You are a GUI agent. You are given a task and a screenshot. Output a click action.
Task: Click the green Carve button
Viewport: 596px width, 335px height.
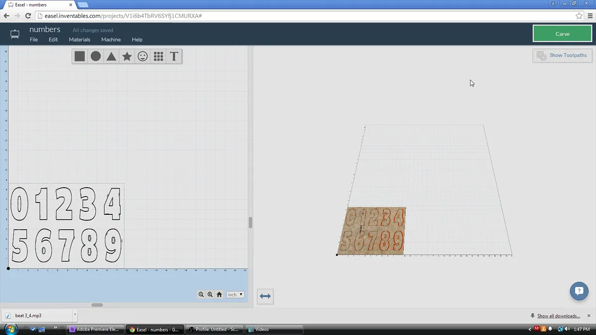(x=562, y=34)
